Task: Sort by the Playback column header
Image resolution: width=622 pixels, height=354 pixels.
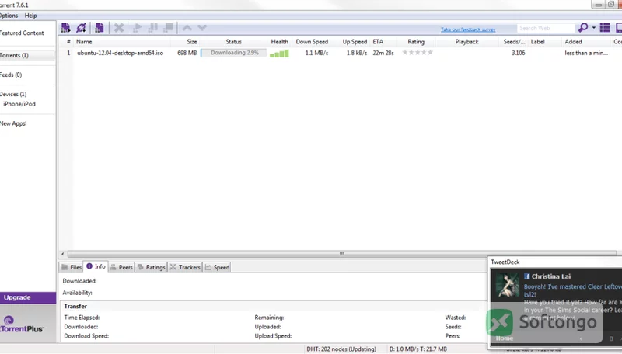Action: point(467,42)
